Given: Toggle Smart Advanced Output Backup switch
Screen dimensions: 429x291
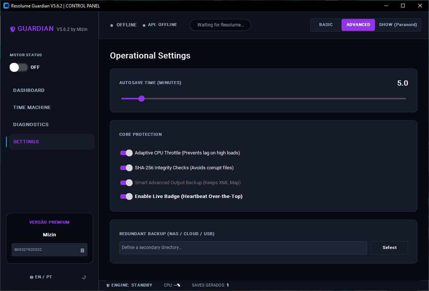Looking at the screenshot, I should tap(126, 182).
